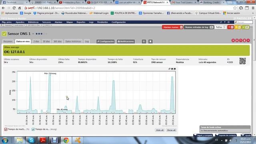The image size is (256, 144).
Task: Switch to the Datos históricos tab
Action: click(73, 42)
